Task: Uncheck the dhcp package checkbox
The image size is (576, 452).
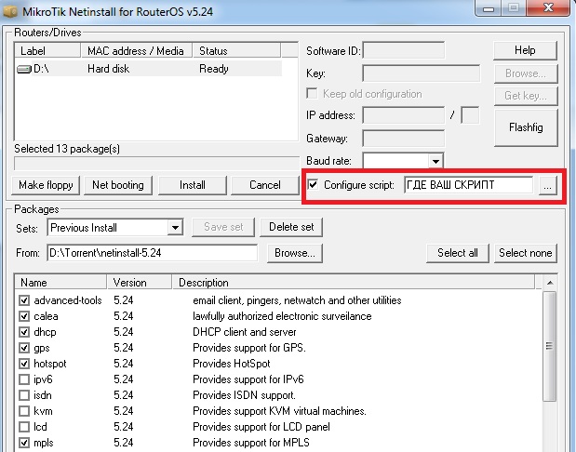Action: coord(24,332)
